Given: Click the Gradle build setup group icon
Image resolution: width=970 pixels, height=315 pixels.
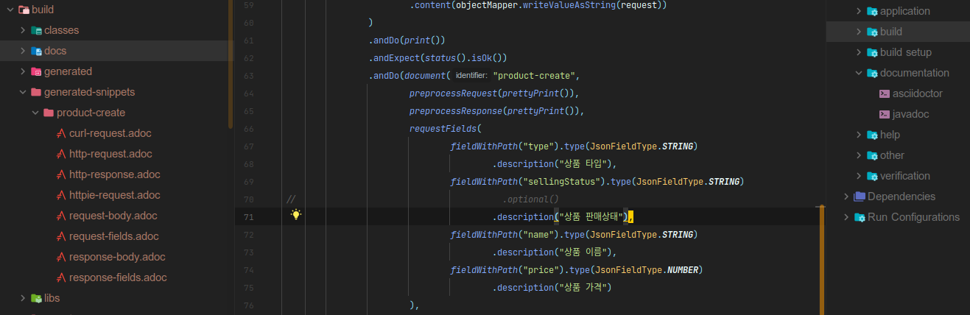Looking at the screenshot, I should (872, 52).
